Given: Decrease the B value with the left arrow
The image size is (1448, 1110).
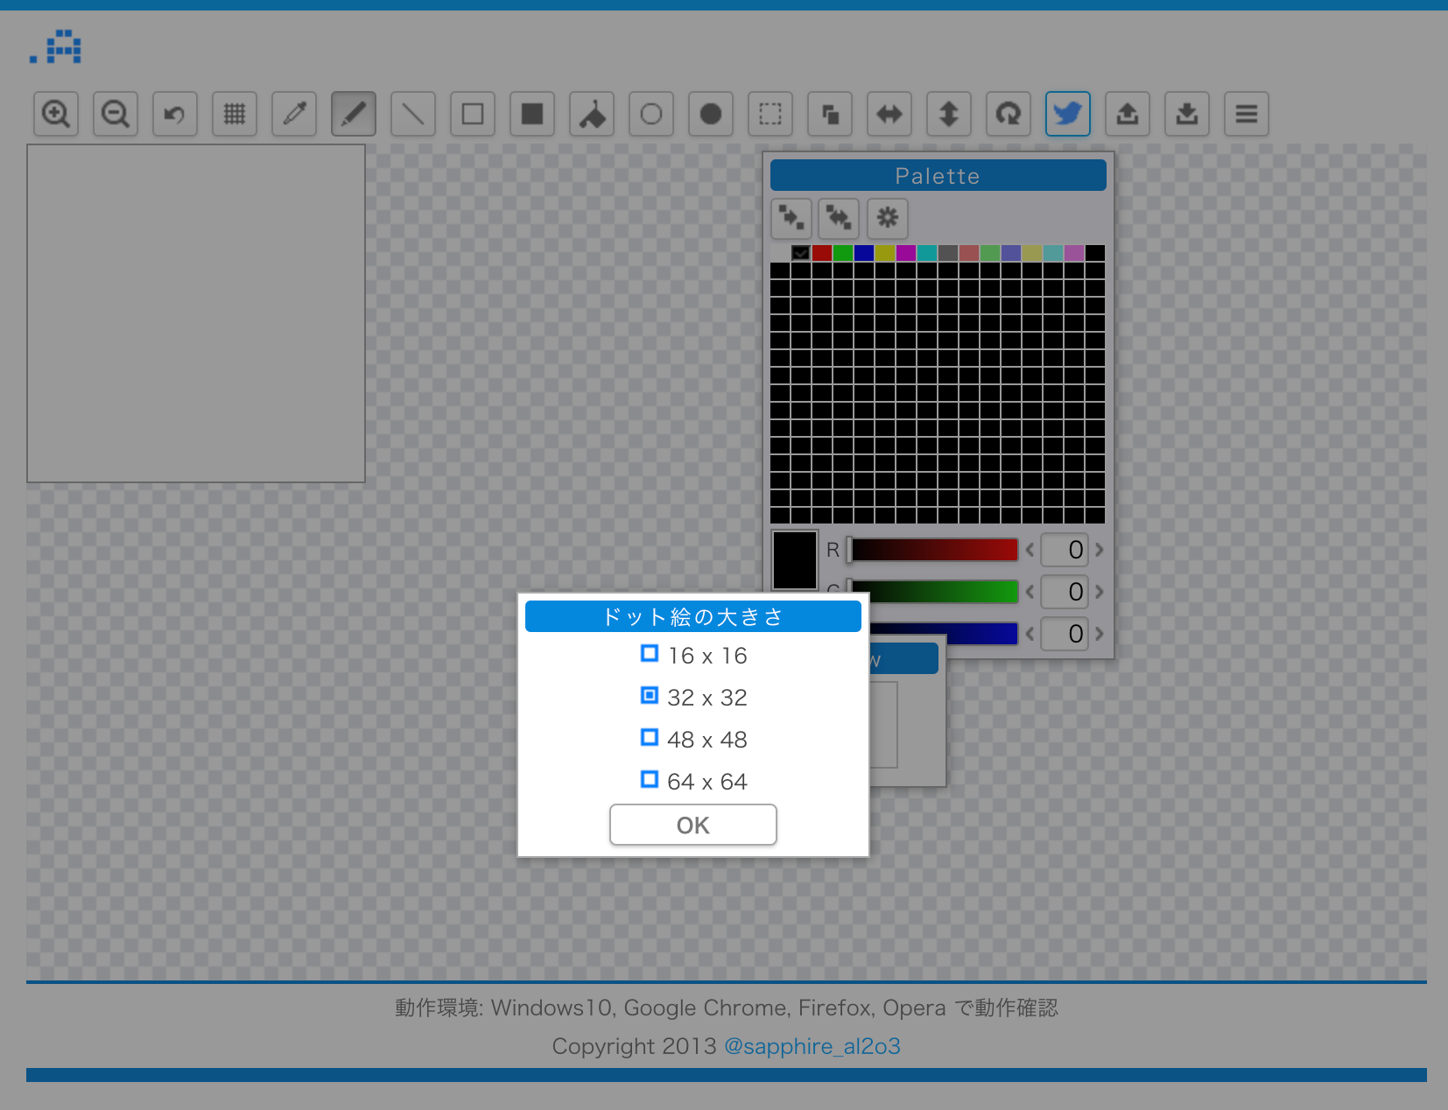Looking at the screenshot, I should tap(1030, 634).
